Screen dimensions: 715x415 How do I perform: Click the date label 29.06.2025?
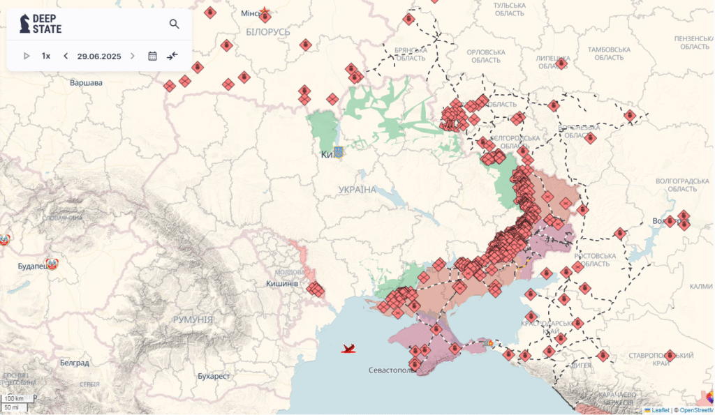(98, 55)
